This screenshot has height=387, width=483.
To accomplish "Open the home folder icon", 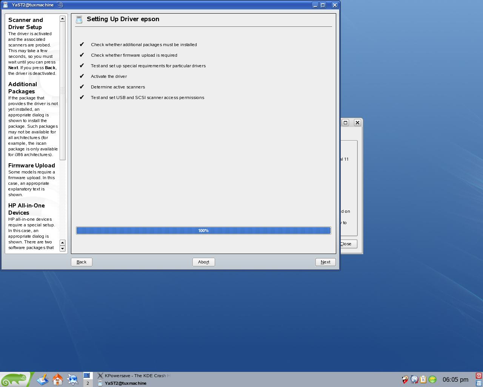I will pos(57,379).
